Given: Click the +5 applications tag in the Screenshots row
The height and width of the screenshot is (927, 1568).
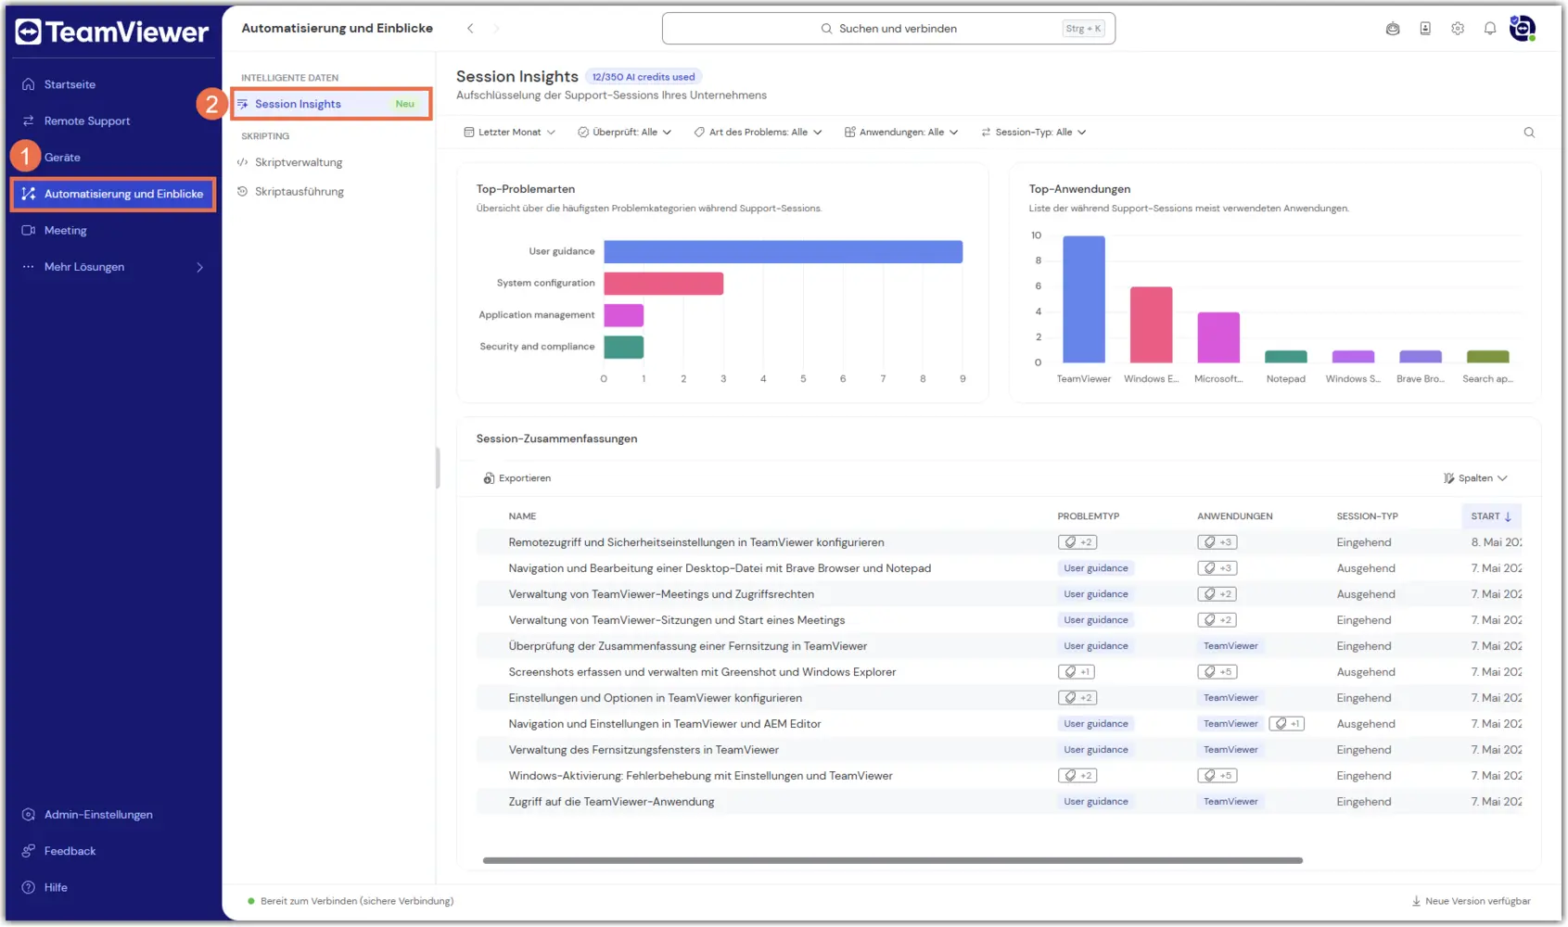Looking at the screenshot, I should coord(1217,672).
